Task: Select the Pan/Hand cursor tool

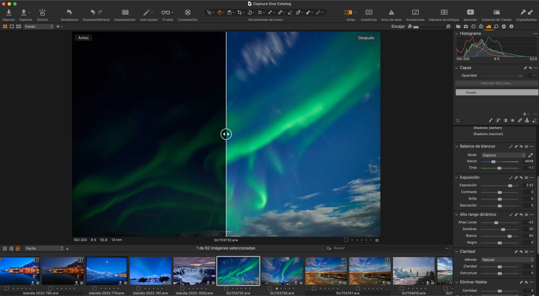Action: click(x=220, y=12)
